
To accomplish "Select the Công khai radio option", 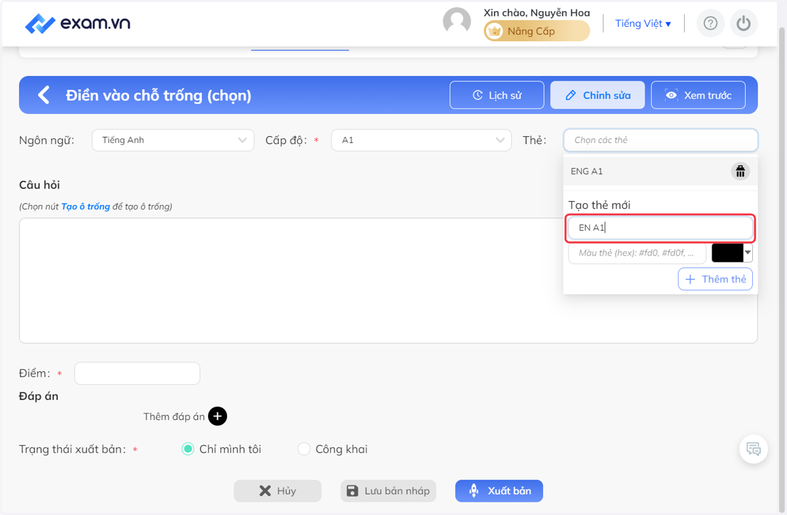I will pyautogui.click(x=304, y=449).
